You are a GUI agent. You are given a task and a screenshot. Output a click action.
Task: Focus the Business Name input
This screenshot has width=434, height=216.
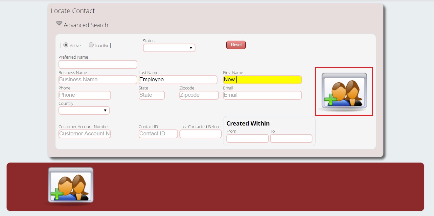coord(98,80)
